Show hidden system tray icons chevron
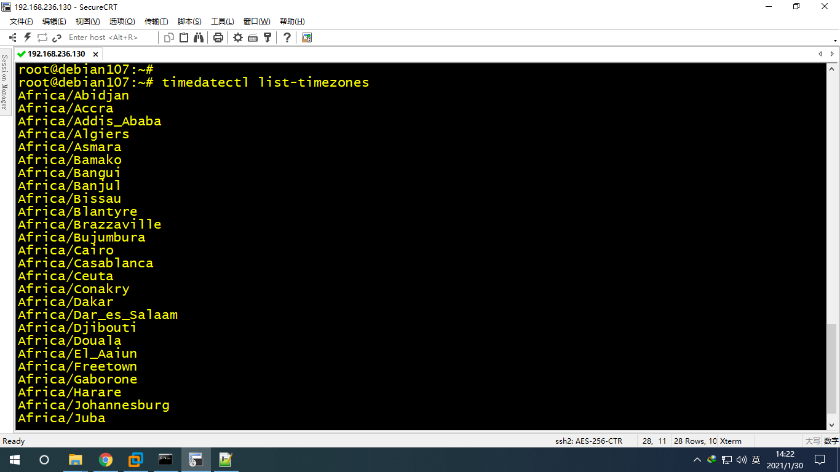The width and height of the screenshot is (840, 472). (697, 460)
